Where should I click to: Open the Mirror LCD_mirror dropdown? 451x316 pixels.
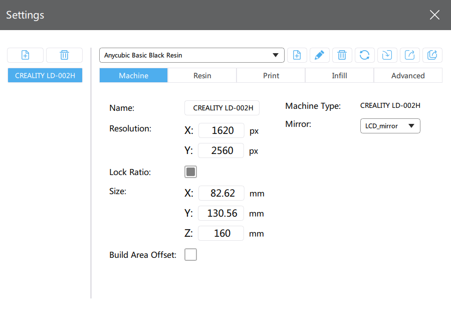pos(390,126)
